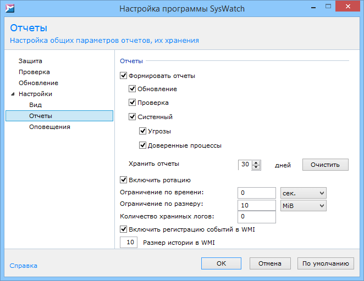The image size is (364, 281).
Task: Increase the report storage days value
Action: (256, 162)
